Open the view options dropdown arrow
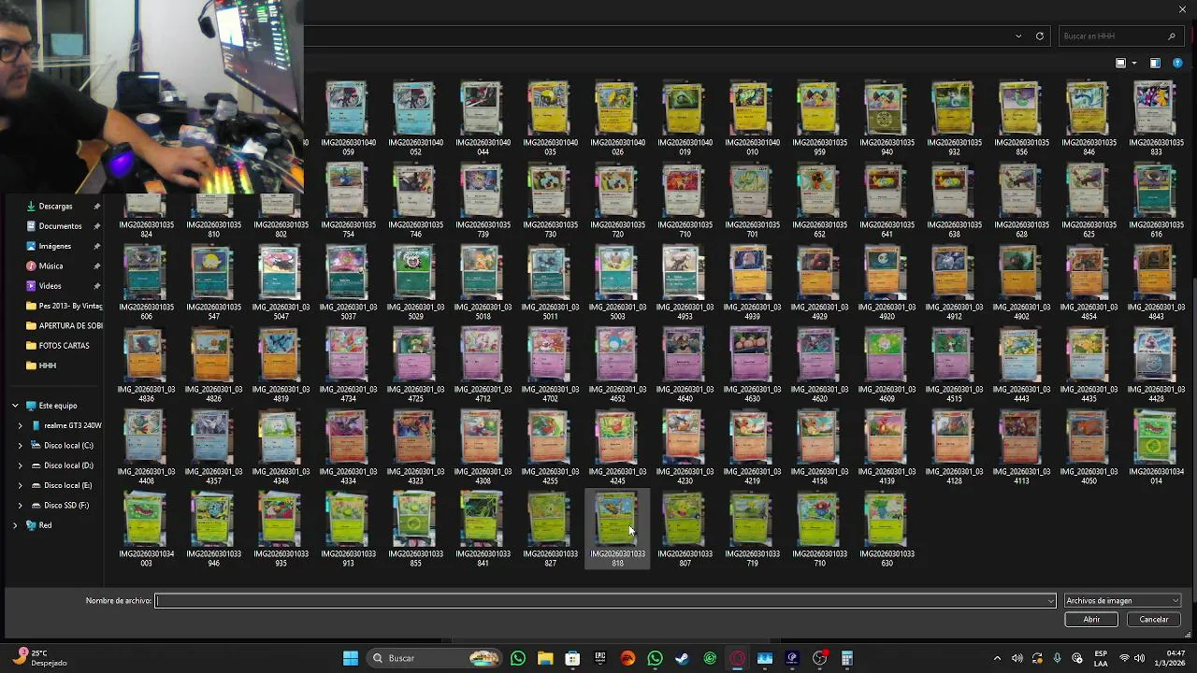1197x673 pixels. pos(1134,64)
